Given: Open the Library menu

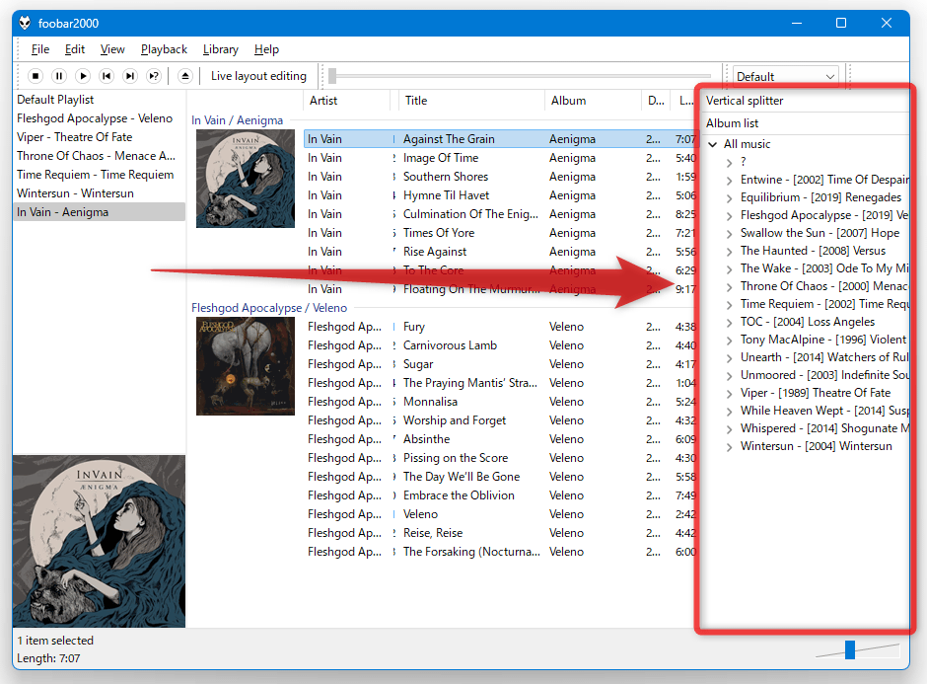Looking at the screenshot, I should 221,49.
